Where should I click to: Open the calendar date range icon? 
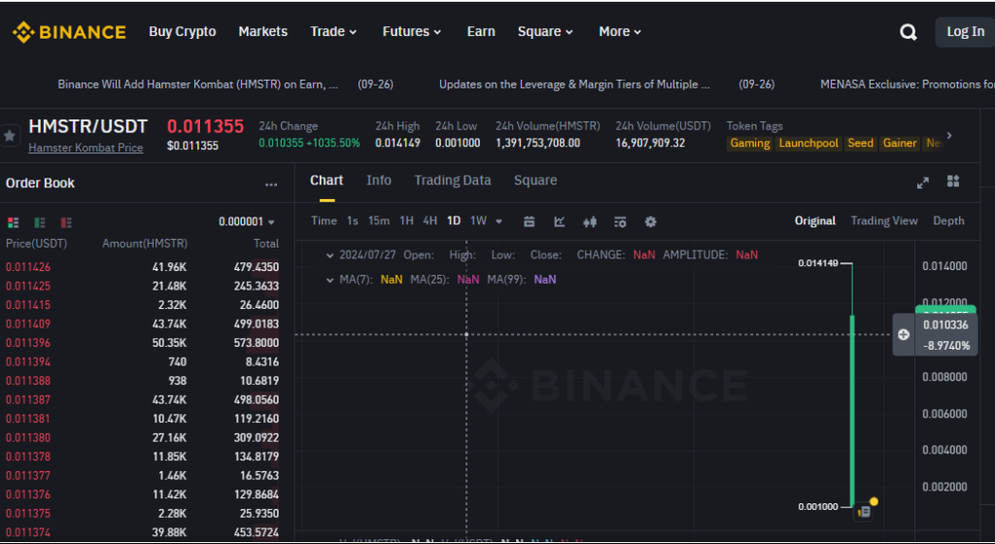[x=529, y=221]
